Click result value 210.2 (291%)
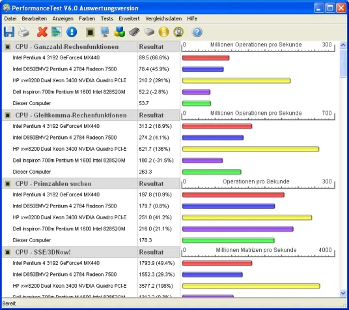The image size is (349, 310). [154, 80]
